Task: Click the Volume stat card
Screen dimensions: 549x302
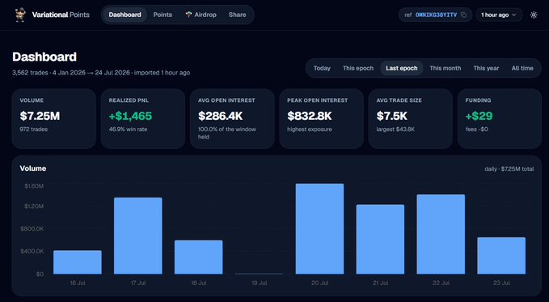Action: tap(54, 118)
